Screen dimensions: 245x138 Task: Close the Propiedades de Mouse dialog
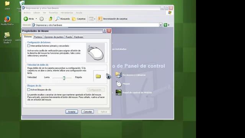click(109, 31)
